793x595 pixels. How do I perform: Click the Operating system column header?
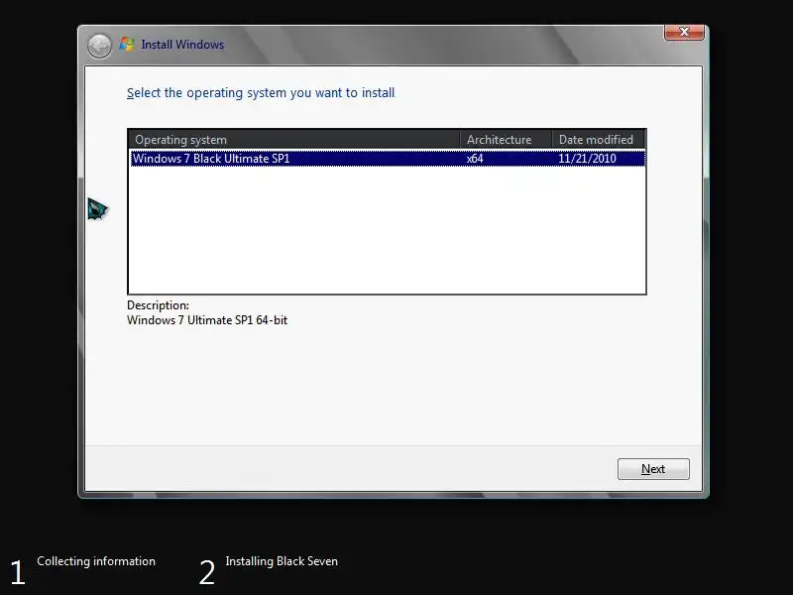(293, 140)
